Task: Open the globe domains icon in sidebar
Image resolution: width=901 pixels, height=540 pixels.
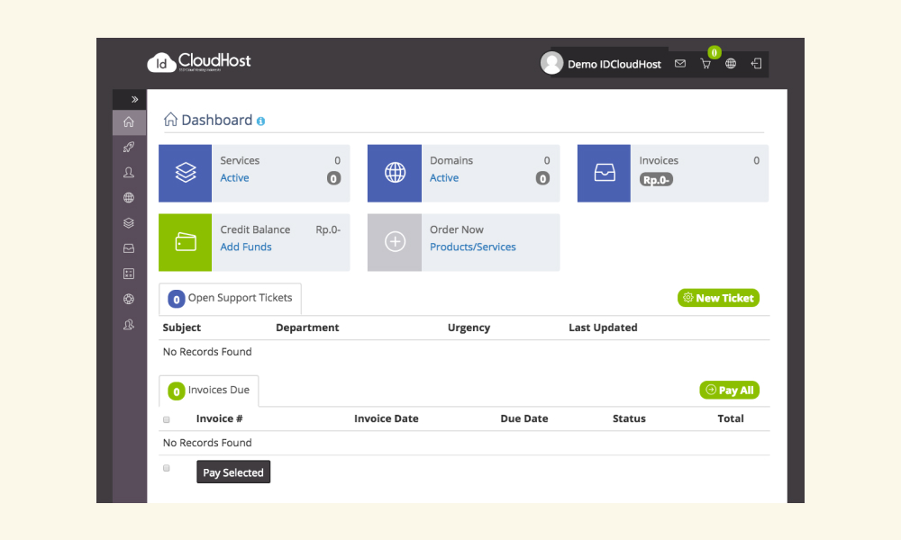Action: tap(129, 197)
